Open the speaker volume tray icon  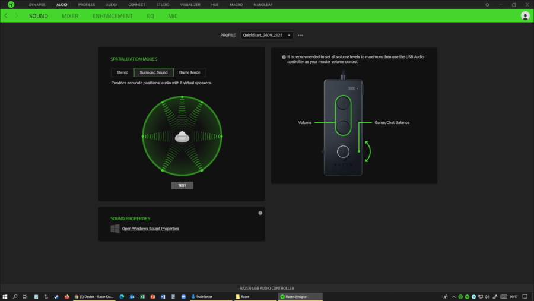(487, 297)
